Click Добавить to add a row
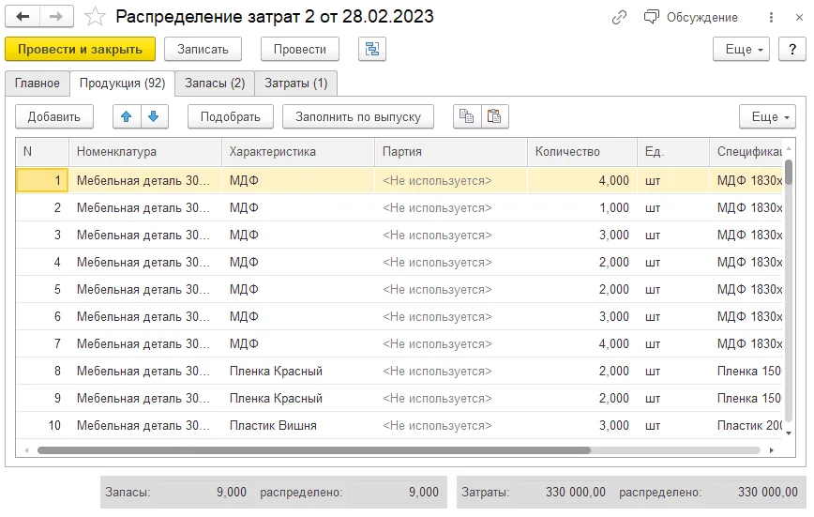Image resolution: width=814 pixels, height=517 pixels. [54, 117]
